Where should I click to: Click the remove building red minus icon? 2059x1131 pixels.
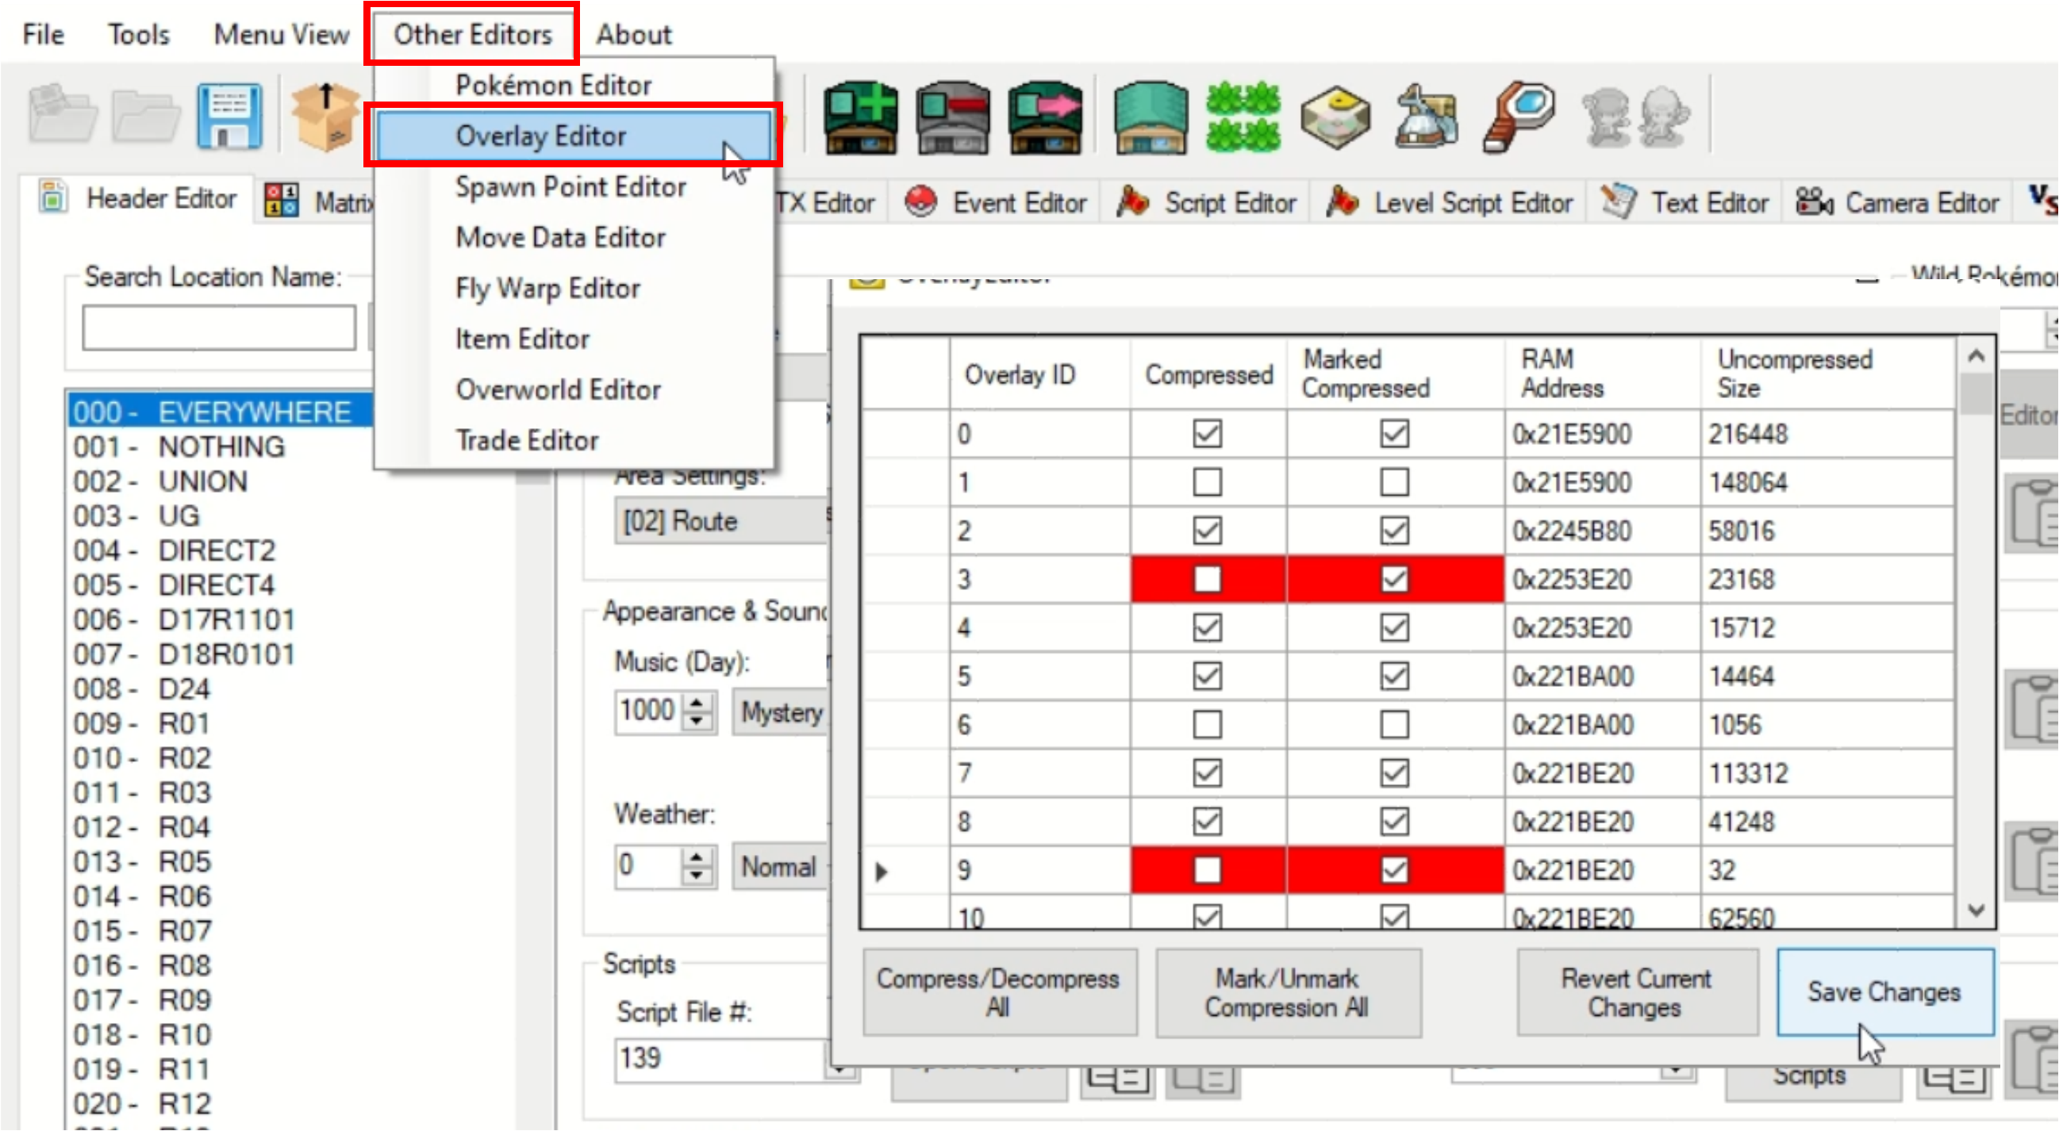pyautogui.click(x=952, y=117)
